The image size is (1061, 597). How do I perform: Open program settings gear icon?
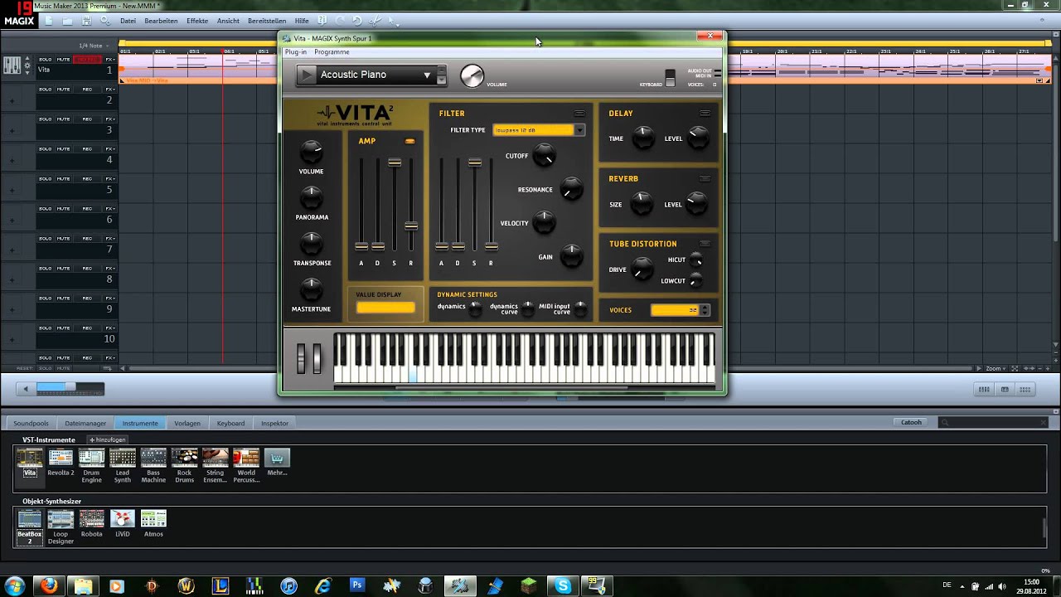click(x=105, y=21)
